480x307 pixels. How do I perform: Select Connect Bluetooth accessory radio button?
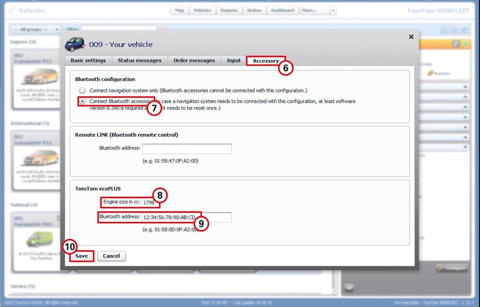tap(82, 101)
